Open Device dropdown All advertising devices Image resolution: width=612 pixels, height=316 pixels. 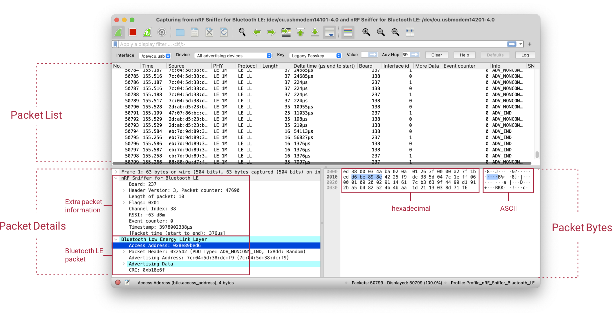[233, 55]
